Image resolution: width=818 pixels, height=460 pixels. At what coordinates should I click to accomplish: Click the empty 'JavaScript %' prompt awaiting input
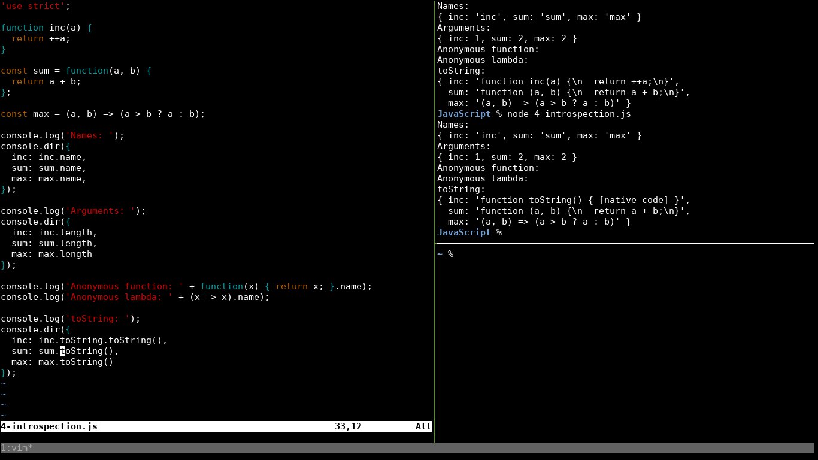[x=469, y=232]
